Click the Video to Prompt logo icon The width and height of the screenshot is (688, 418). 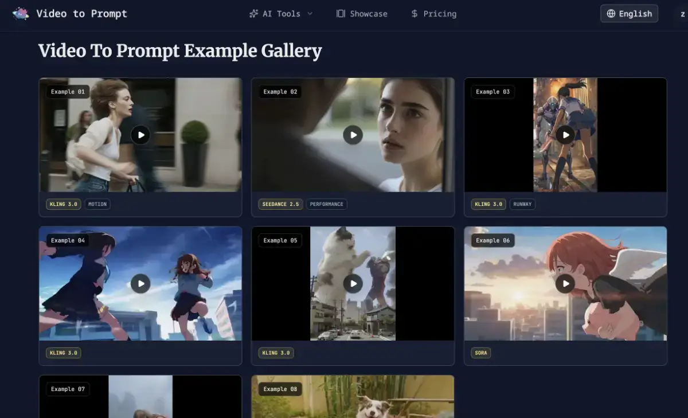(x=21, y=13)
